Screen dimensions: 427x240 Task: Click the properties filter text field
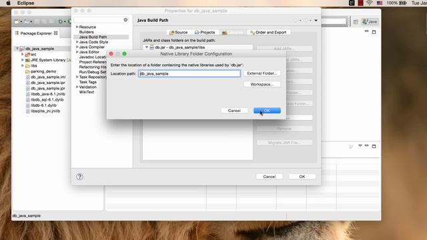tap(98, 20)
